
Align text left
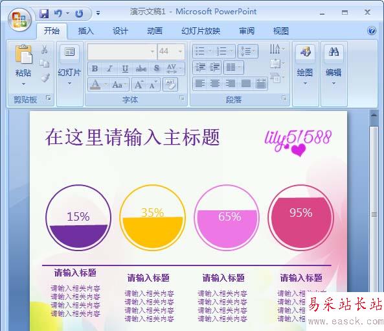[200, 84]
